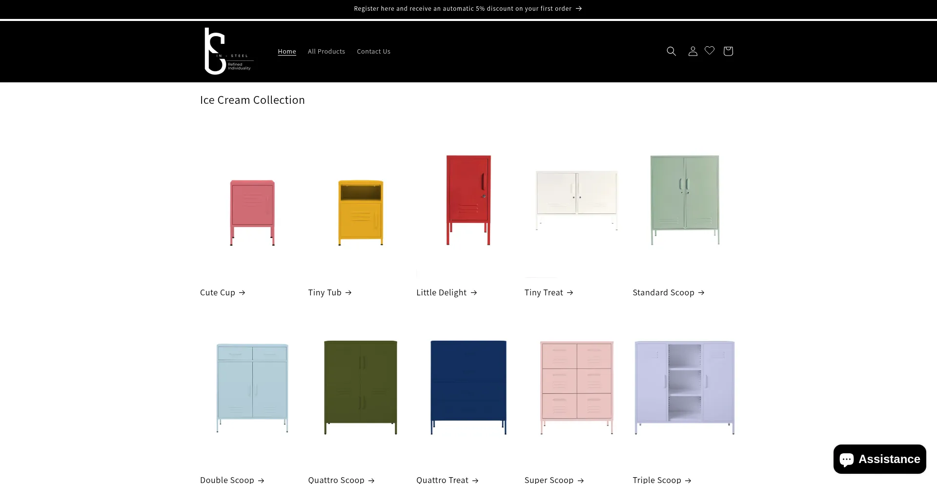Viewport: 937px width, 484px height.
Task: Navigate to Contact Us page
Action: click(373, 52)
